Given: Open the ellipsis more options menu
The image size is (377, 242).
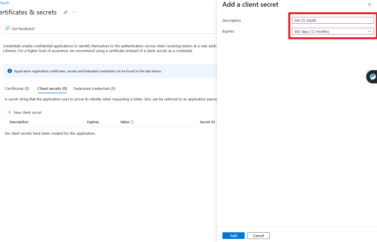Looking at the screenshot, I should pyautogui.click(x=74, y=12).
